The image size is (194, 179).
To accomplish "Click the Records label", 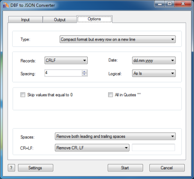I will 28,61.
